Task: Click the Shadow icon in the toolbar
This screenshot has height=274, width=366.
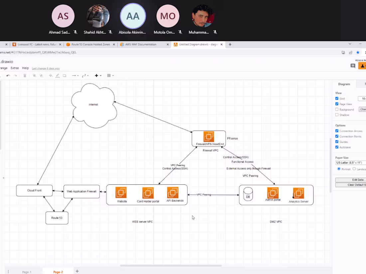Action: pos(64,75)
